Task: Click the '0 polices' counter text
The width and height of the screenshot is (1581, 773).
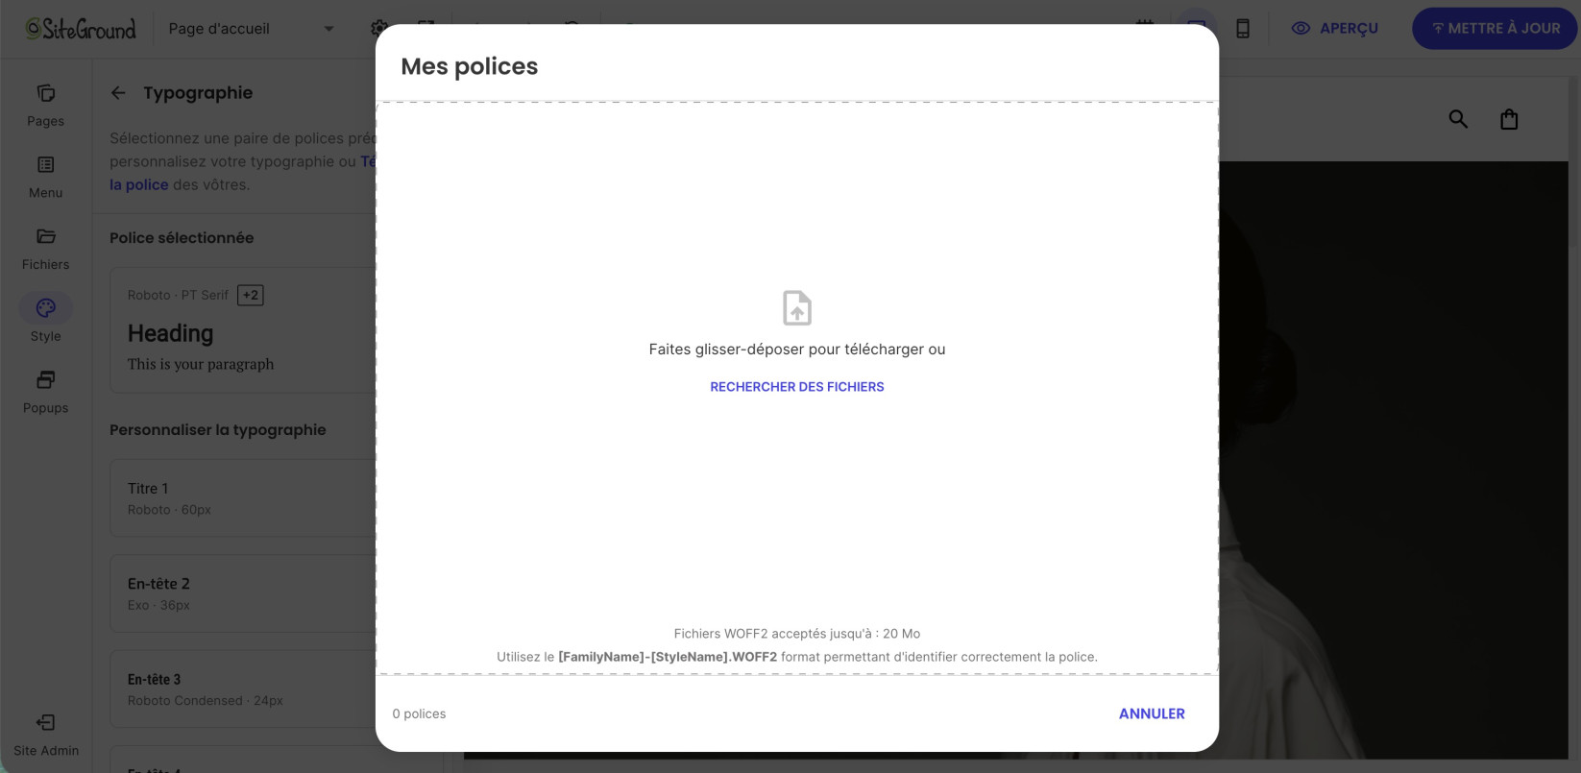Action: click(x=419, y=713)
